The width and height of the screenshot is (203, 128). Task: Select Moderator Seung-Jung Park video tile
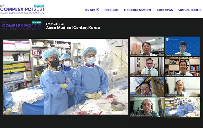coord(147,47)
